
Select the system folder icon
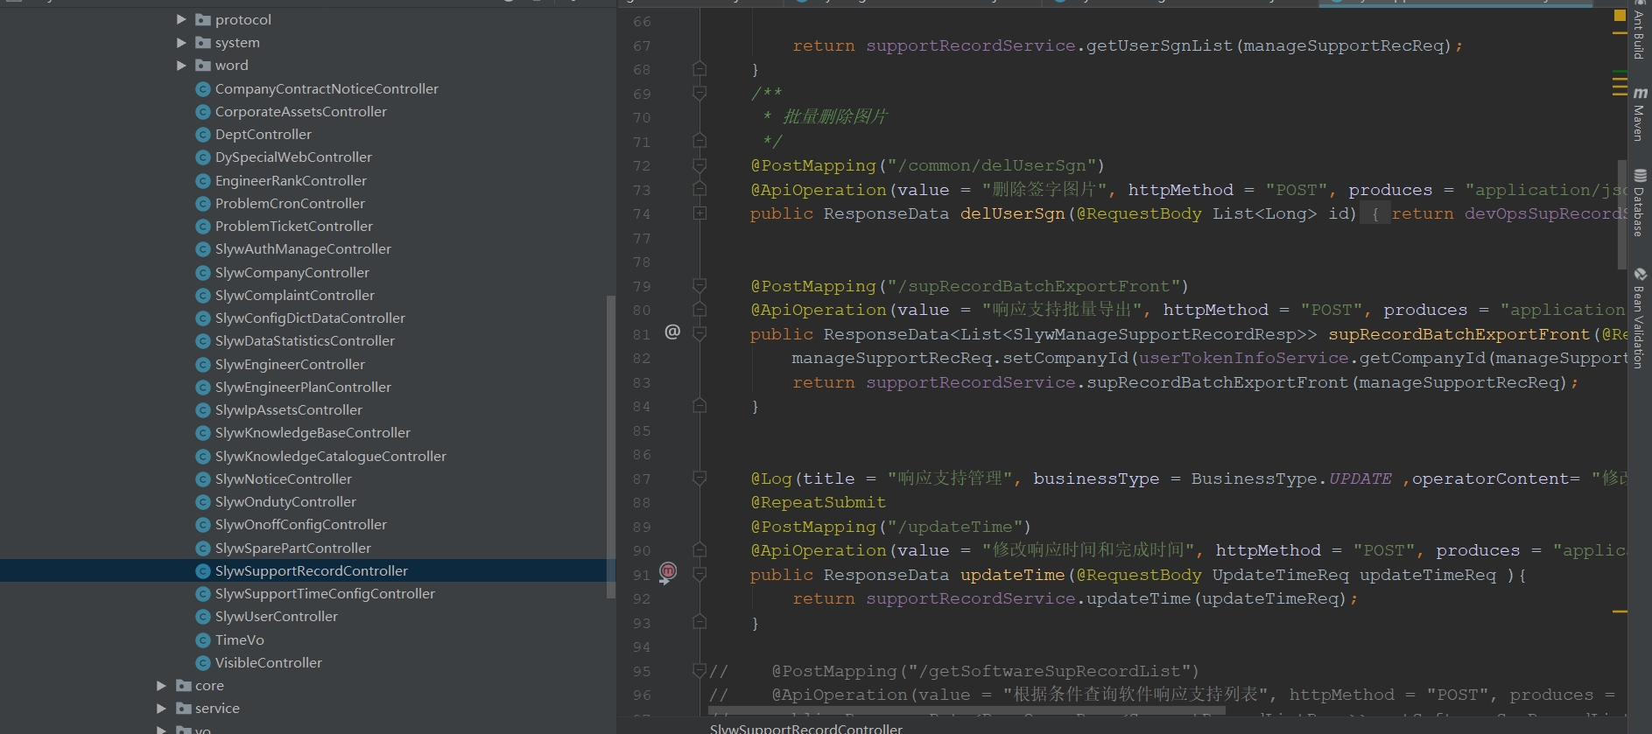[203, 42]
